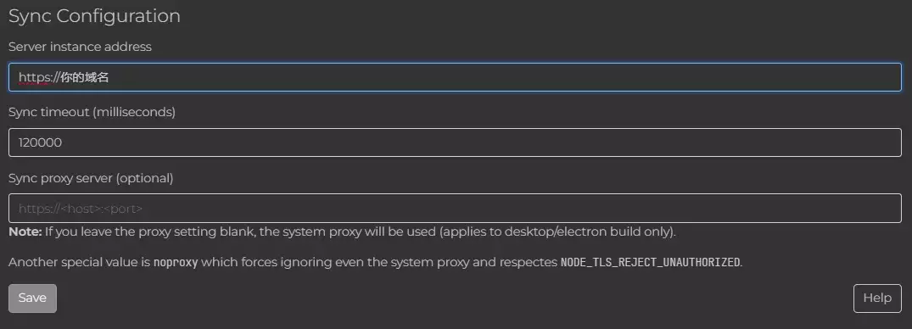Focus the Sync timeout input field
This screenshot has width=912, height=329.
click(x=455, y=142)
